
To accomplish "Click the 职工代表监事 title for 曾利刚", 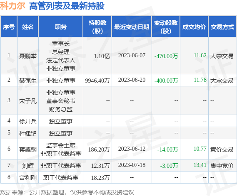I will 61,178.
